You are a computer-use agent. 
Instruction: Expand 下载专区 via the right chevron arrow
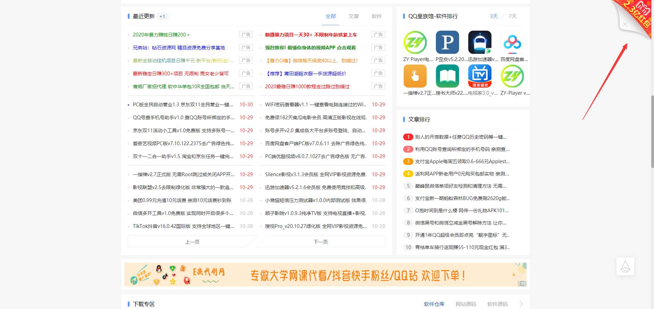click(x=521, y=304)
